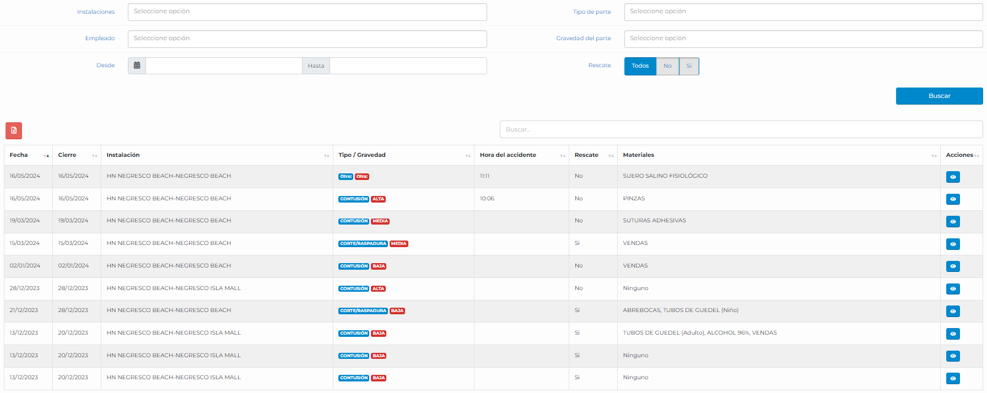Expand the Tipo de parte selector
The height and width of the screenshot is (393, 987).
point(803,12)
